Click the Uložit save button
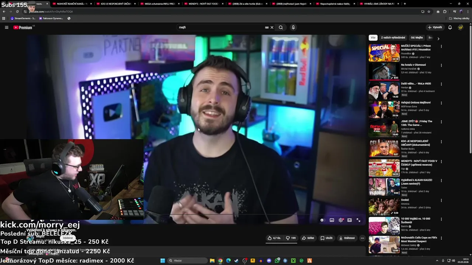The height and width of the screenshot is (265, 472). (x=326, y=238)
